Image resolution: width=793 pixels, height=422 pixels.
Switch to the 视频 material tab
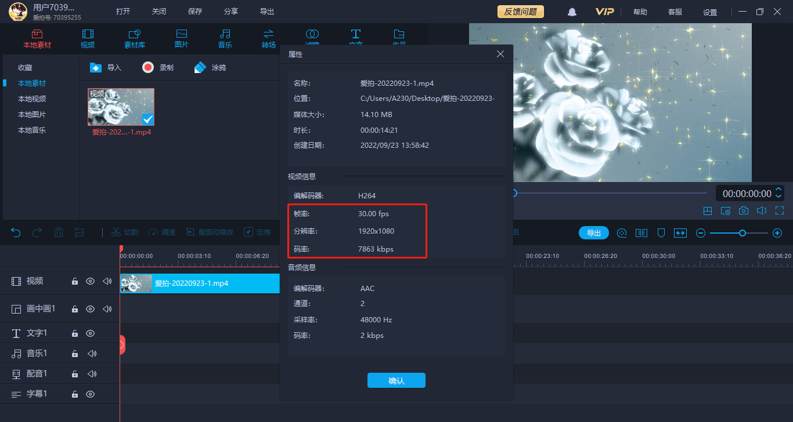pos(88,38)
